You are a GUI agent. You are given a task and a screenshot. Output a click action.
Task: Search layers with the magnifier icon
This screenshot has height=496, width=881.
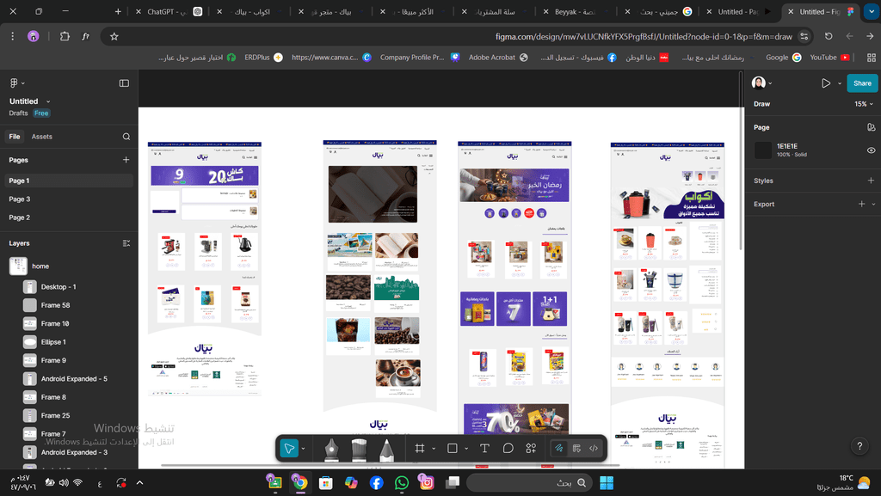pyautogui.click(x=126, y=137)
